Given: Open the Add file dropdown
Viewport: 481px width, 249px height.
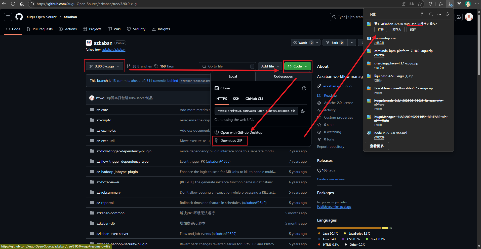Looking at the screenshot, I should [x=270, y=66].
